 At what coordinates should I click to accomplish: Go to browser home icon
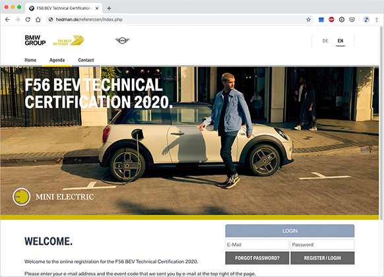(38, 20)
